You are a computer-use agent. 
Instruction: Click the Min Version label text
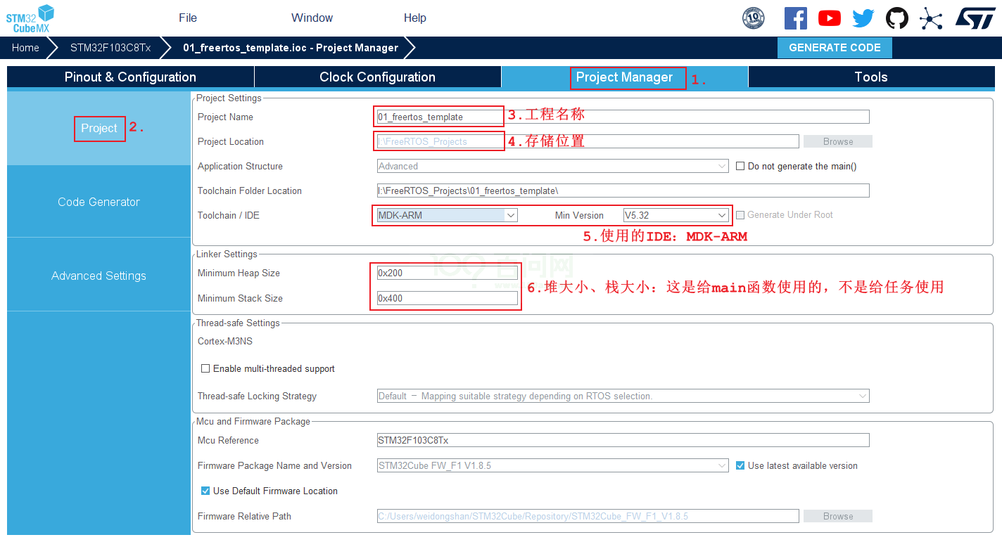pyautogui.click(x=579, y=215)
